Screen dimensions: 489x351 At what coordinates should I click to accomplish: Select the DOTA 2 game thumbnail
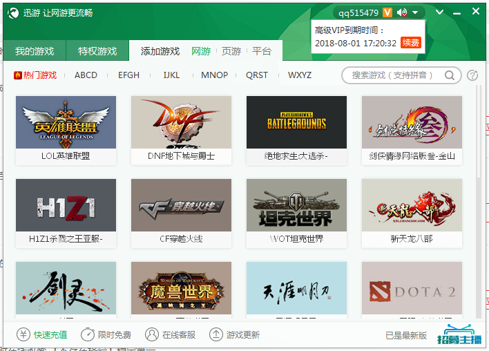[x=412, y=288]
